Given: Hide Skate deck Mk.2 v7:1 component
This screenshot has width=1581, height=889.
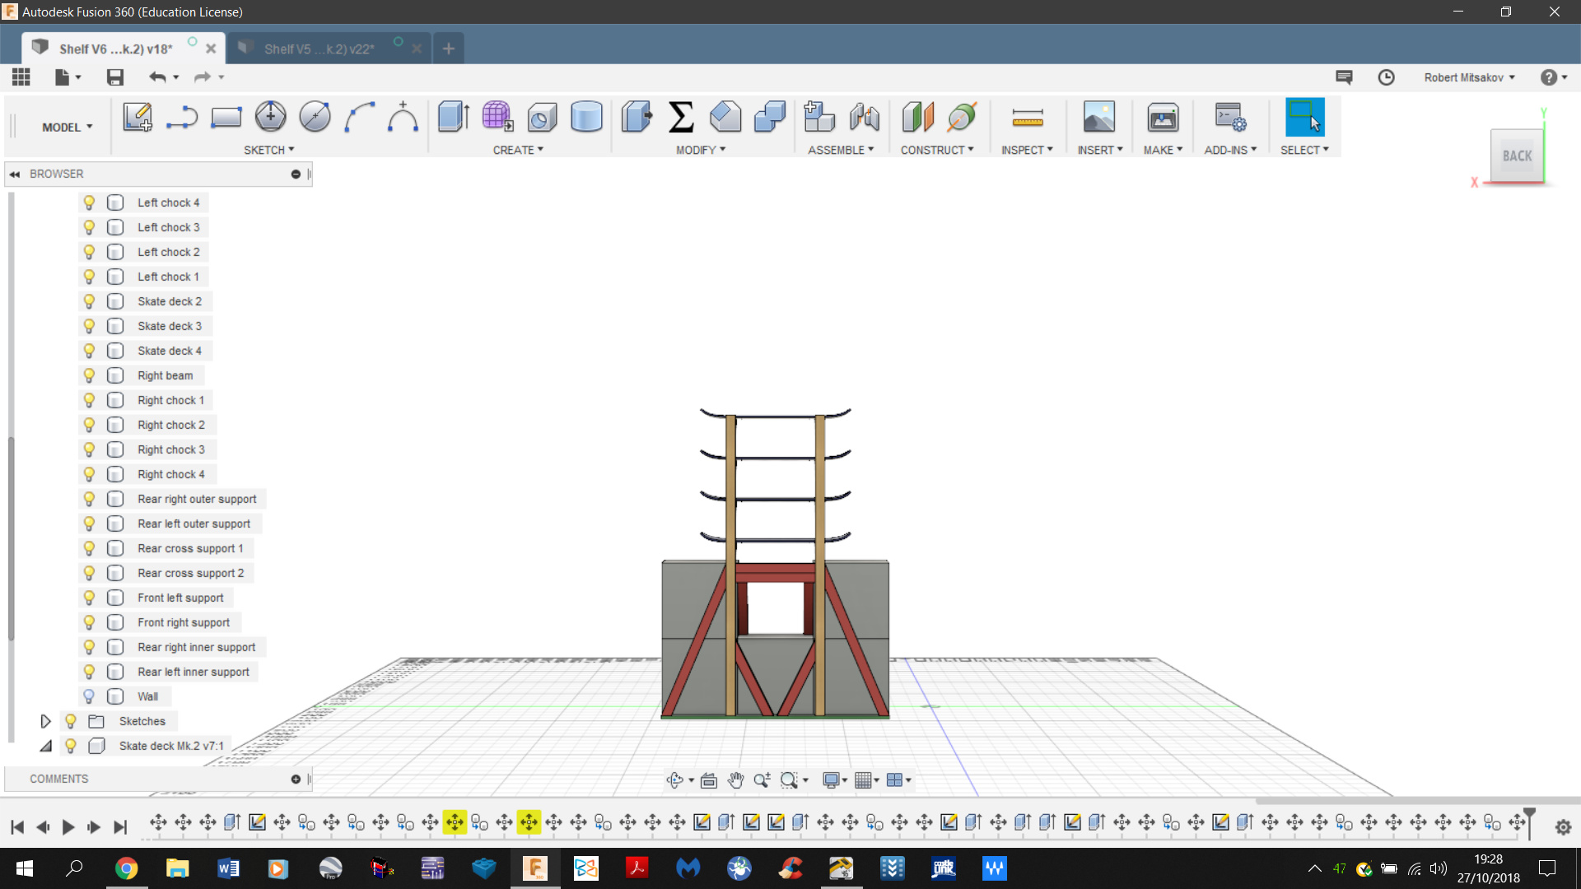Looking at the screenshot, I should [71, 746].
